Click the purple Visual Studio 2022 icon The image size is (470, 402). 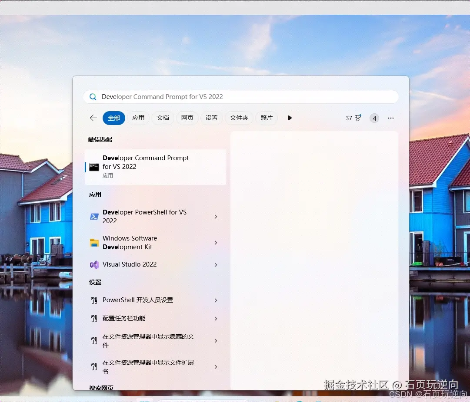[94, 265]
